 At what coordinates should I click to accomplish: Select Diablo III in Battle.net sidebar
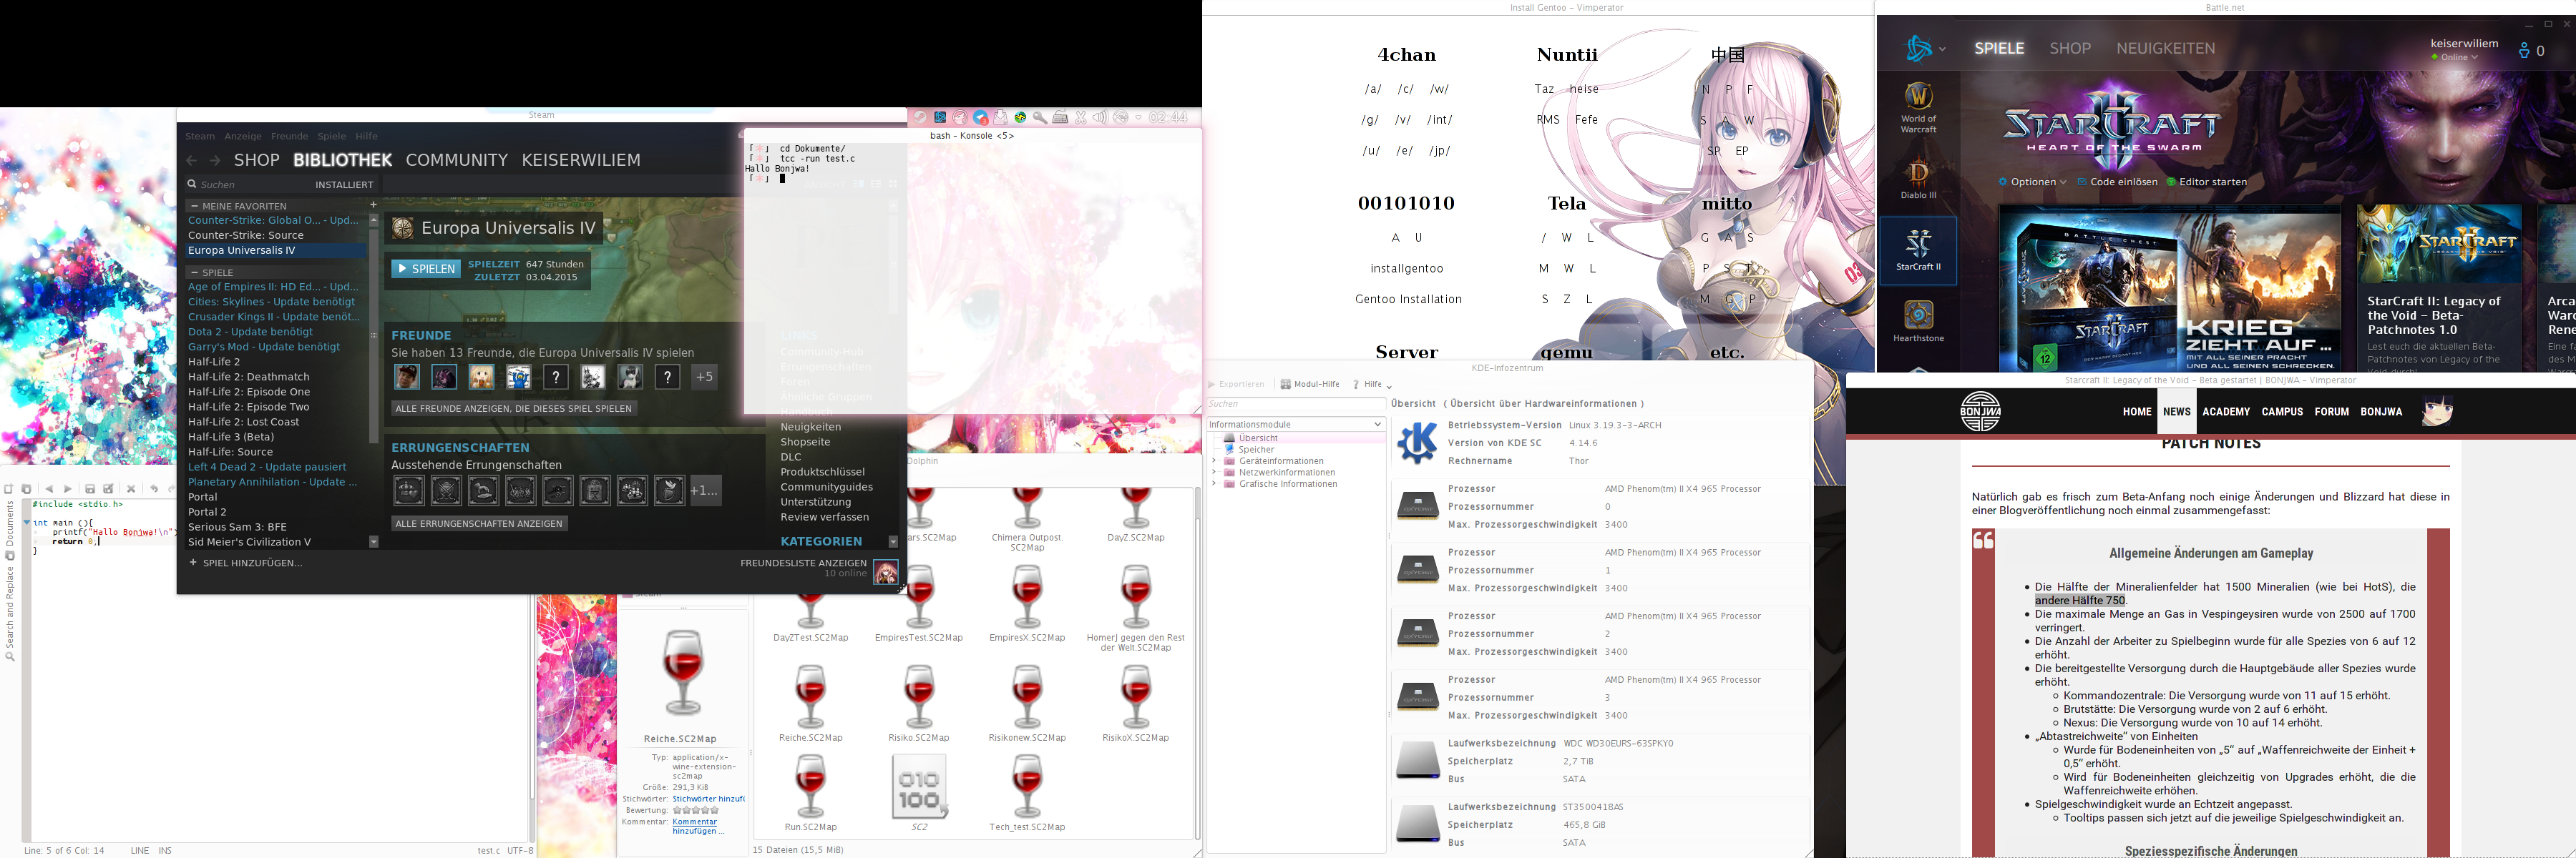click(x=1917, y=179)
